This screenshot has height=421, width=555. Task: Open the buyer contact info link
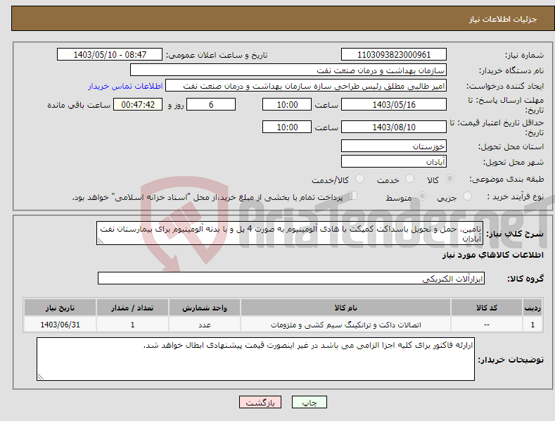pyautogui.click(x=125, y=86)
